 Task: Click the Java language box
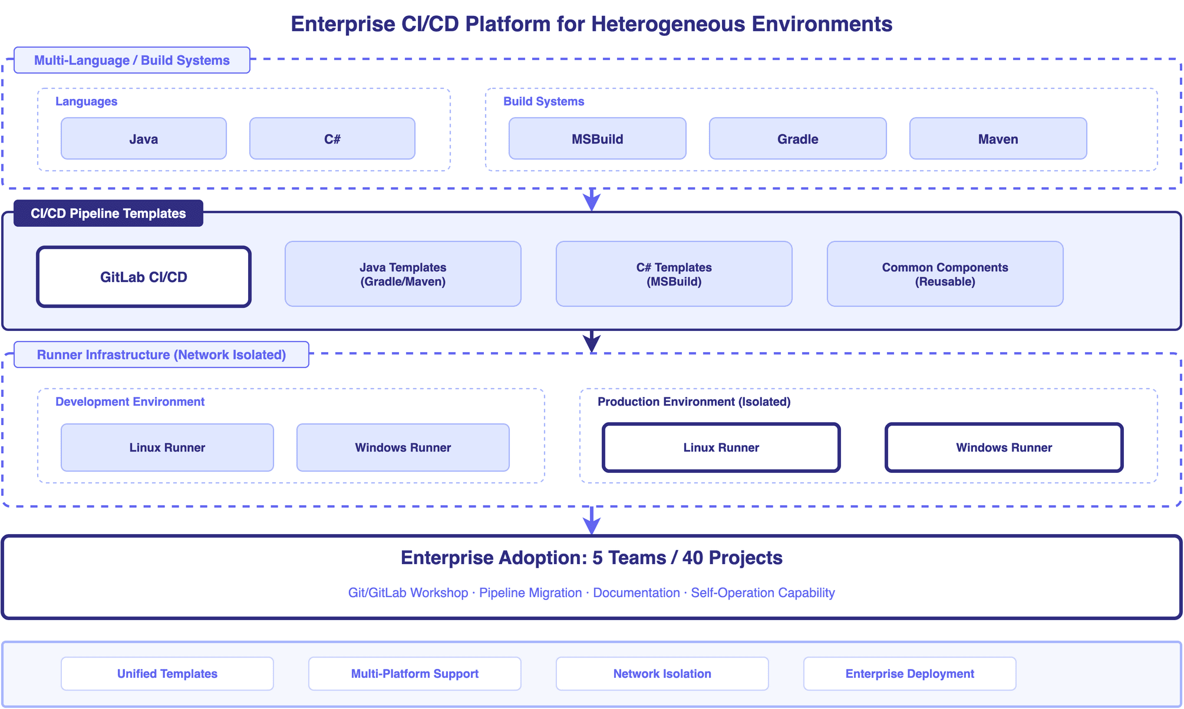pyautogui.click(x=143, y=139)
